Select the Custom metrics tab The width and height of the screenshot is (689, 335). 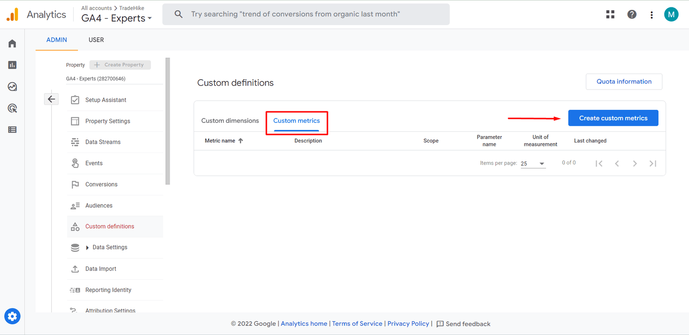[x=296, y=121]
